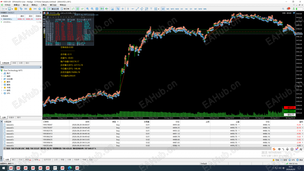
Task: Select the H1 timeframe
Action: click(x=182, y=9)
